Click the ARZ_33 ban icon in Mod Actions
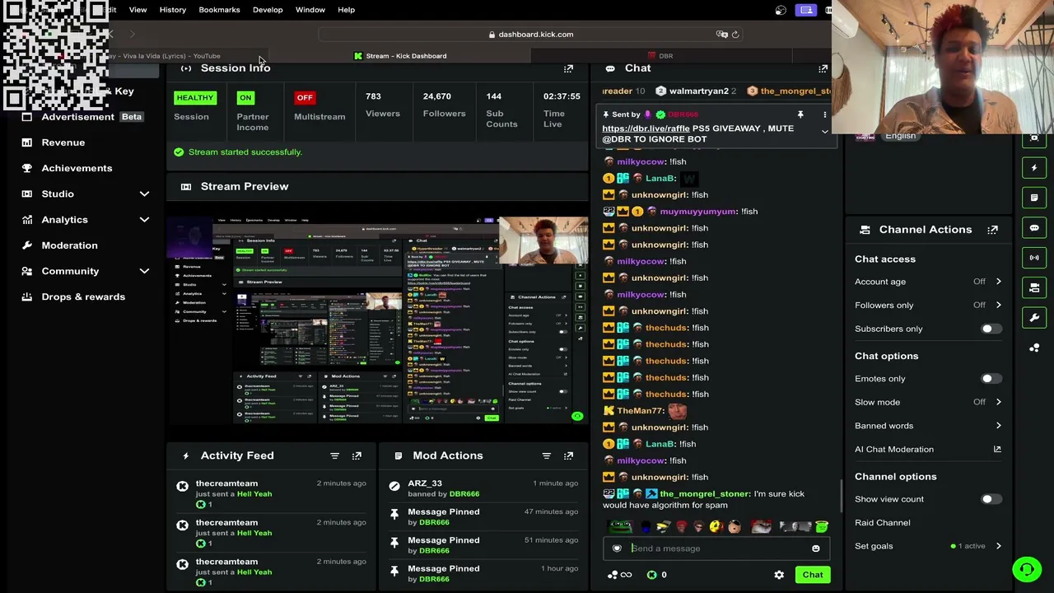1054x593 pixels. [x=394, y=486]
